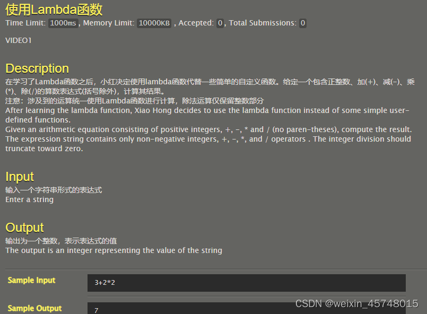The image size is (427, 314).
Task: Click the Sample Output label
Action: 34,308
